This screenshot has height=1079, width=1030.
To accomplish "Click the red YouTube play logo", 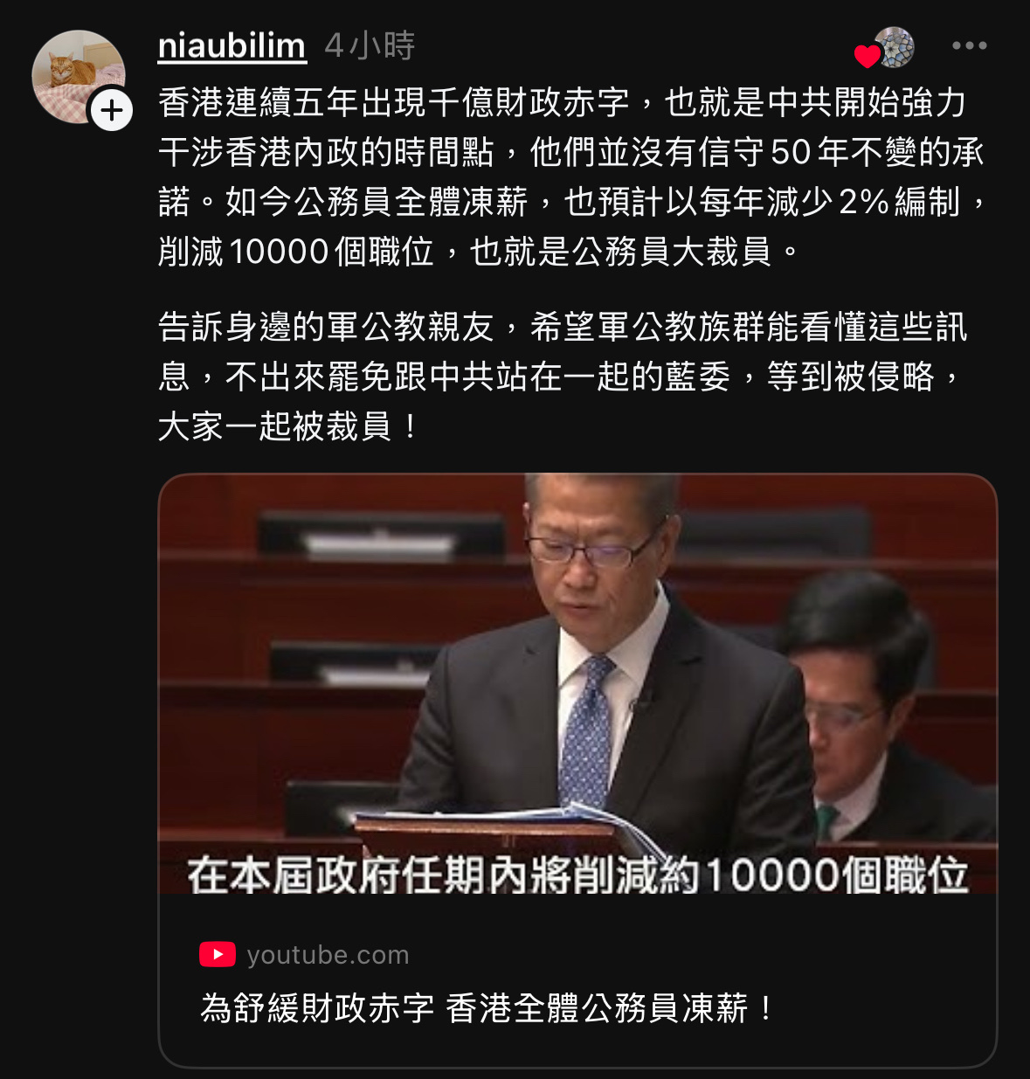I will tap(217, 955).
